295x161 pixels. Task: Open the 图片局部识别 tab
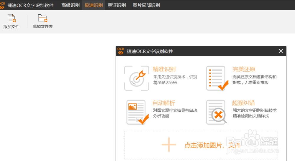146,5
